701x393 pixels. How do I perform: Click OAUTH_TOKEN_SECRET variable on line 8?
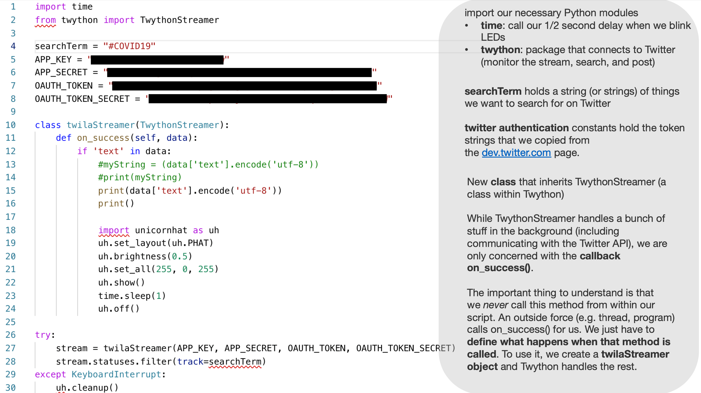pyautogui.click(x=82, y=99)
